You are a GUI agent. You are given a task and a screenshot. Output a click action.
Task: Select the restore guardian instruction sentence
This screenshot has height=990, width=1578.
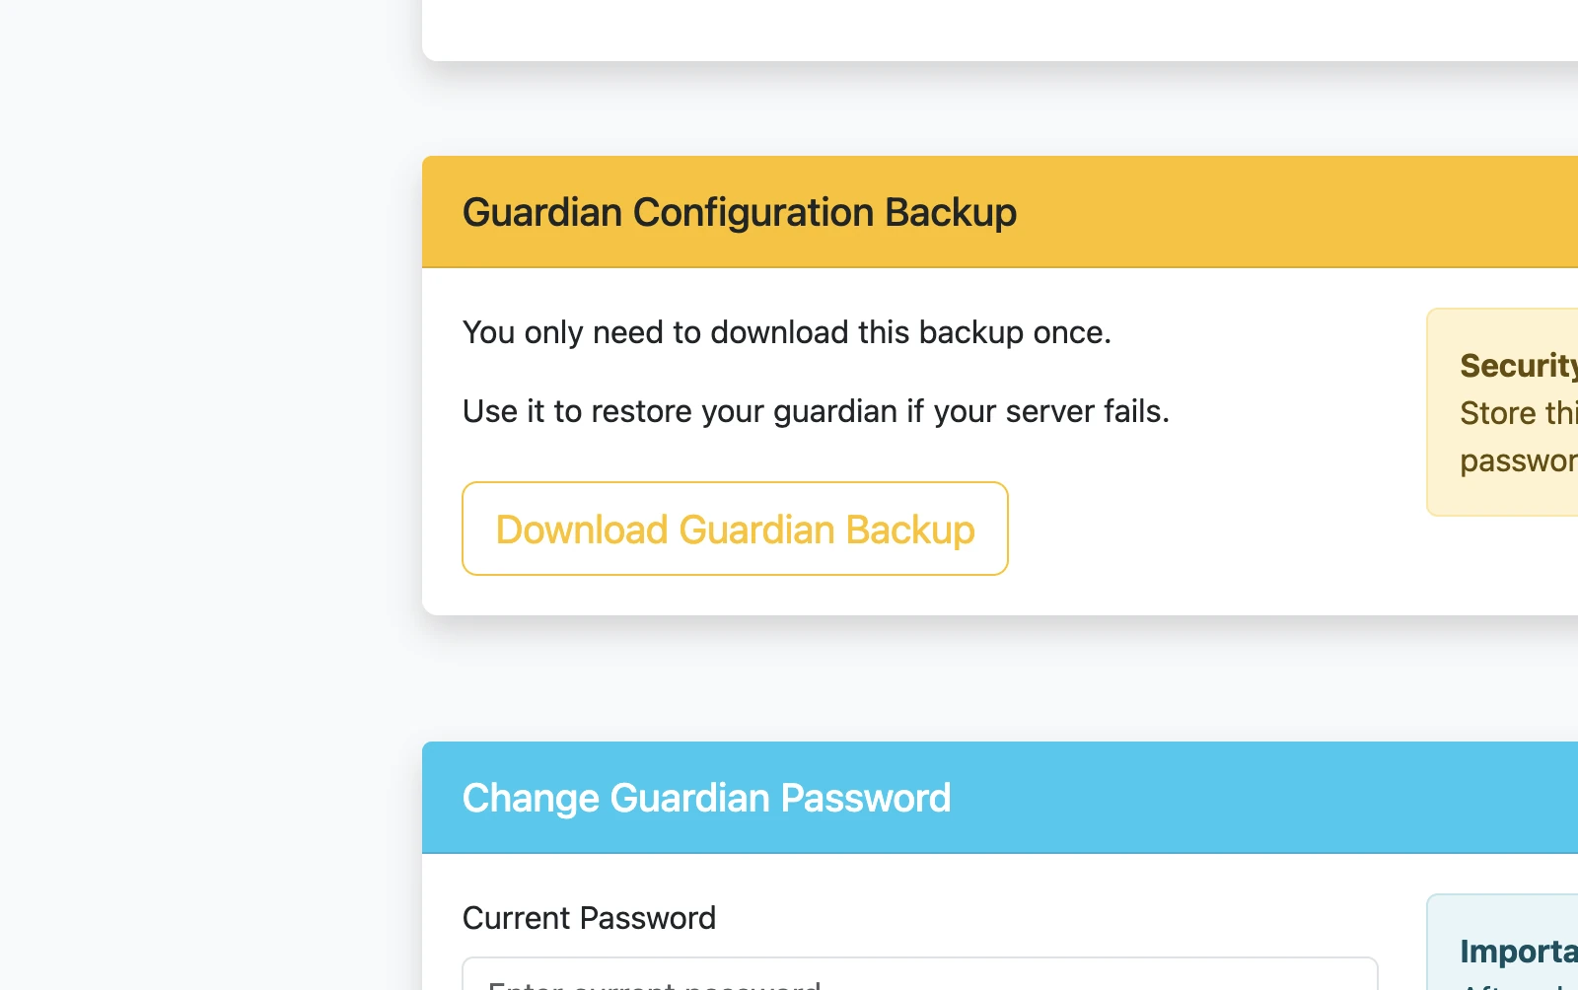click(816, 411)
